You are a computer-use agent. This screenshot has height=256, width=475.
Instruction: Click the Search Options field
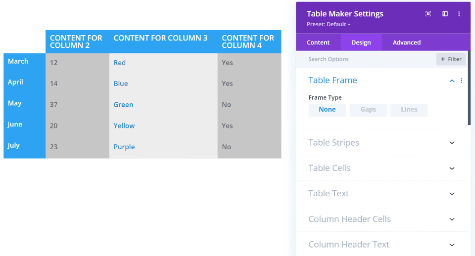(366, 59)
